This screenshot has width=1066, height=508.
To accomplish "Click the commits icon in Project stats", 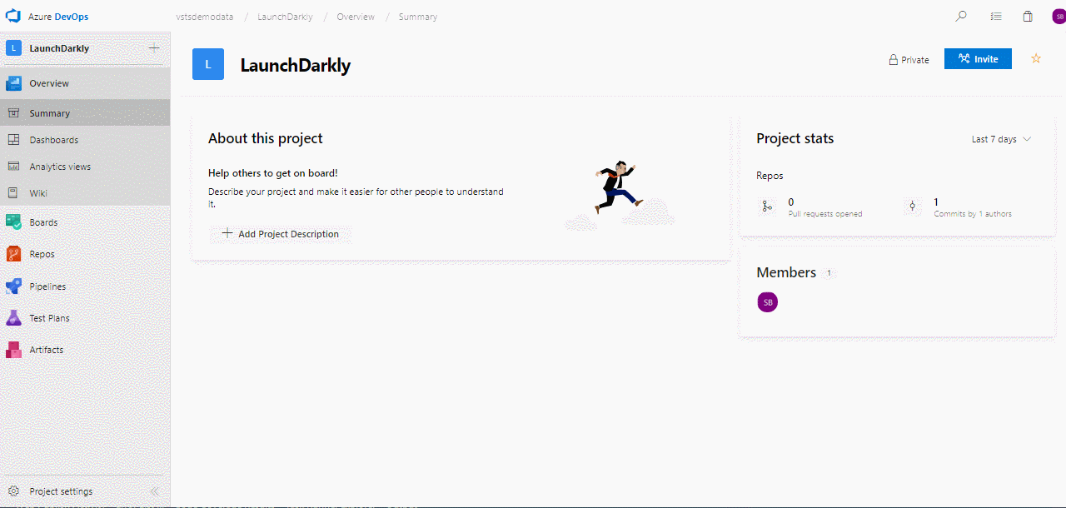I will [913, 207].
